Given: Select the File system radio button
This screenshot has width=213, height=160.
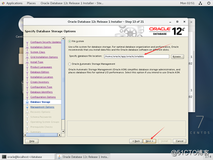Looking at the screenshot, I should point(70,41).
